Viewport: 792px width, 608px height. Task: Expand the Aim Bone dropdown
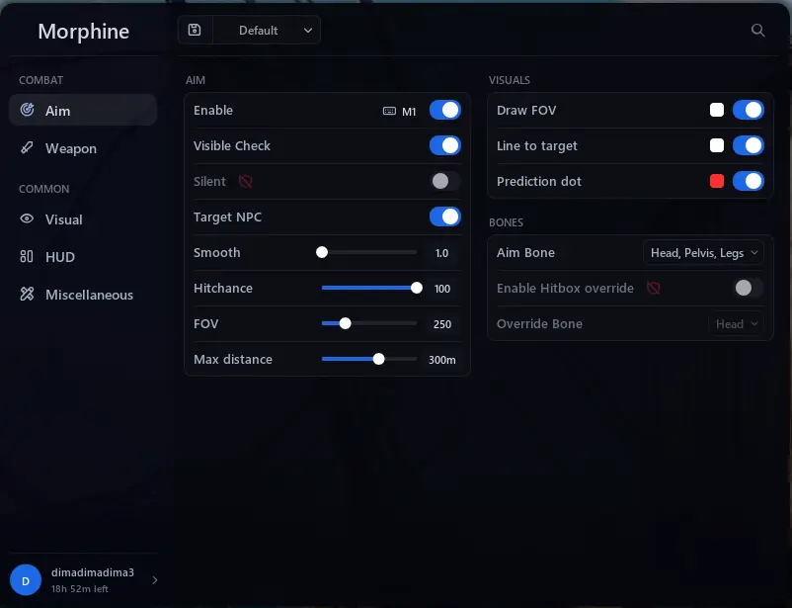click(x=703, y=252)
